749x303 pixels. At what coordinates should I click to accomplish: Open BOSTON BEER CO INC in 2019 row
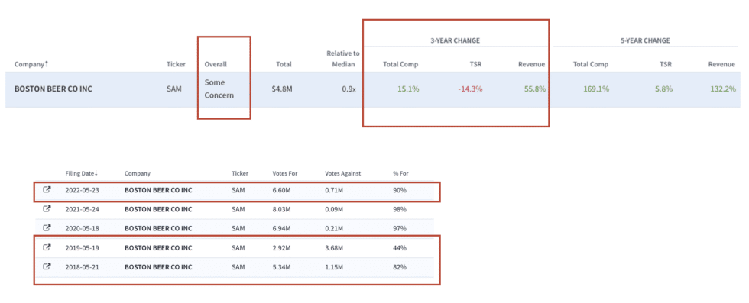click(158, 247)
